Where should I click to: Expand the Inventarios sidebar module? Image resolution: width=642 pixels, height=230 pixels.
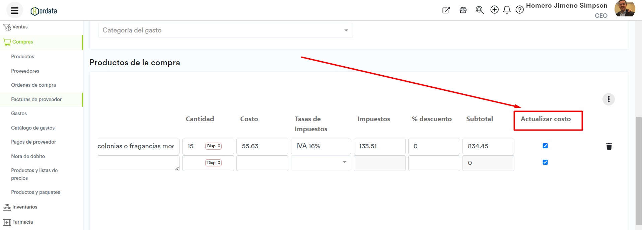point(25,207)
